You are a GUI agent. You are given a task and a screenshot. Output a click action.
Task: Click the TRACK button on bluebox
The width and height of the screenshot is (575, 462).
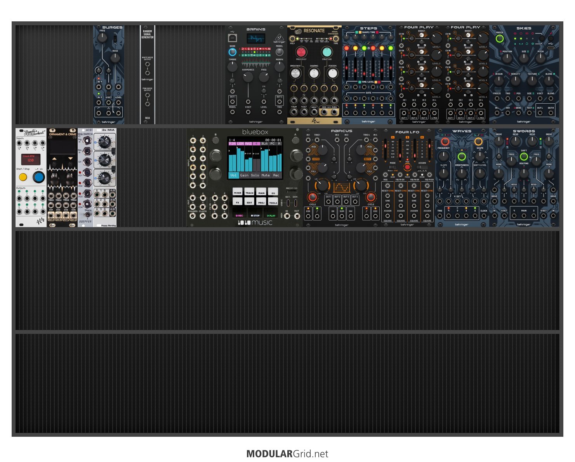coord(250,192)
